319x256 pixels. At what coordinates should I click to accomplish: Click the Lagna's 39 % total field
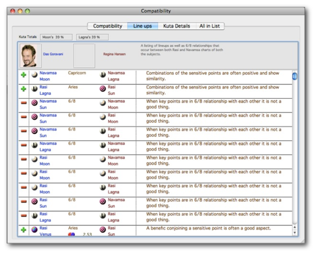(x=92, y=37)
